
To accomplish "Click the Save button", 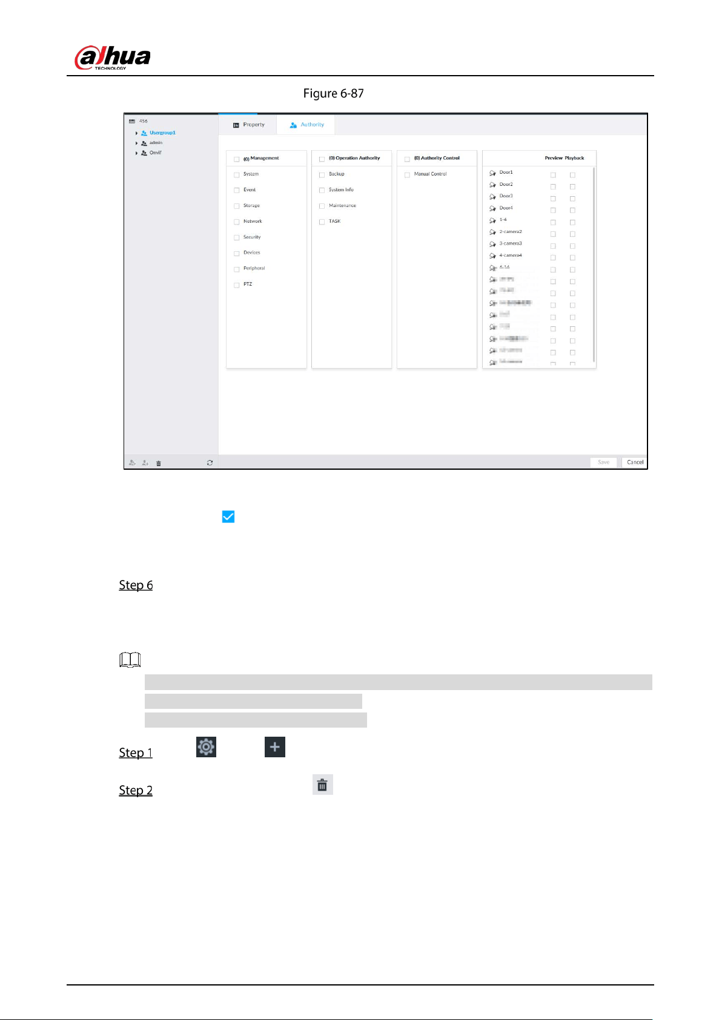I will [x=604, y=462].
